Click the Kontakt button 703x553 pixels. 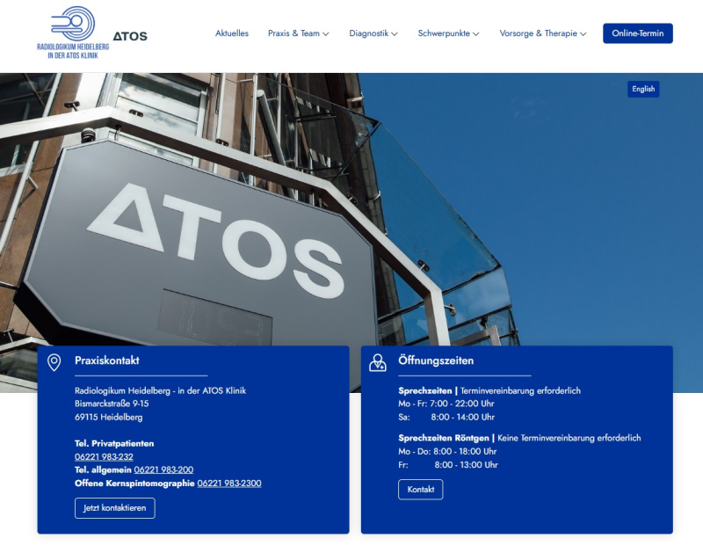pos(421,490)
